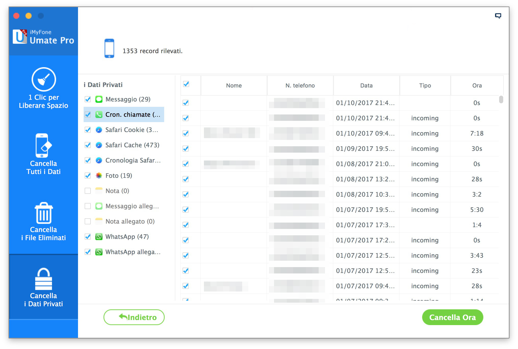Image resolution: width=518 pixels, height=349 pixels.
Task: Open the Cronologia Safari category
Action: [133, 160]
